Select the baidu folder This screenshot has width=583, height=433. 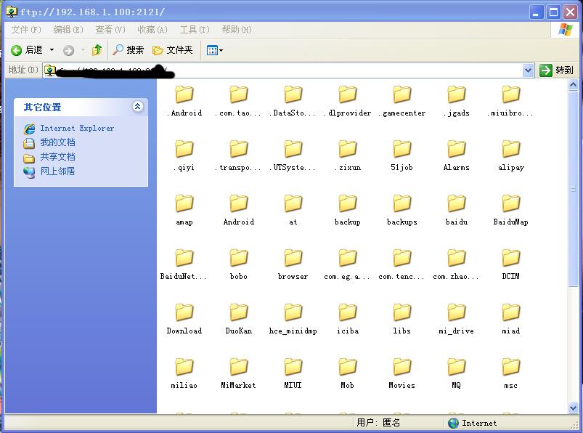pos(457,210)
